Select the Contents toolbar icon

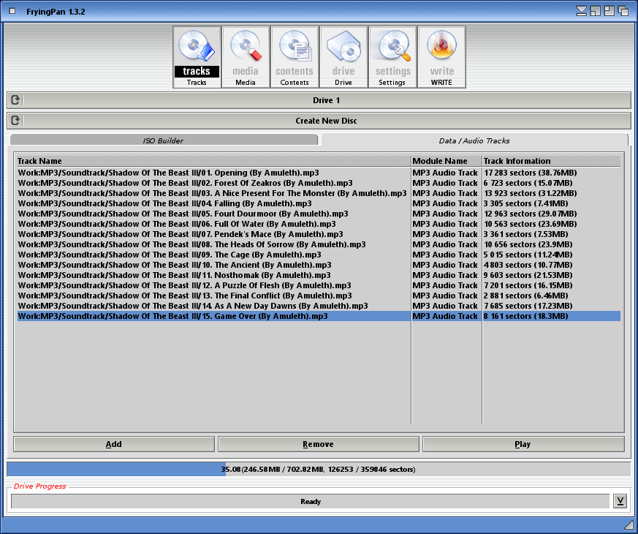coord(295,56)
